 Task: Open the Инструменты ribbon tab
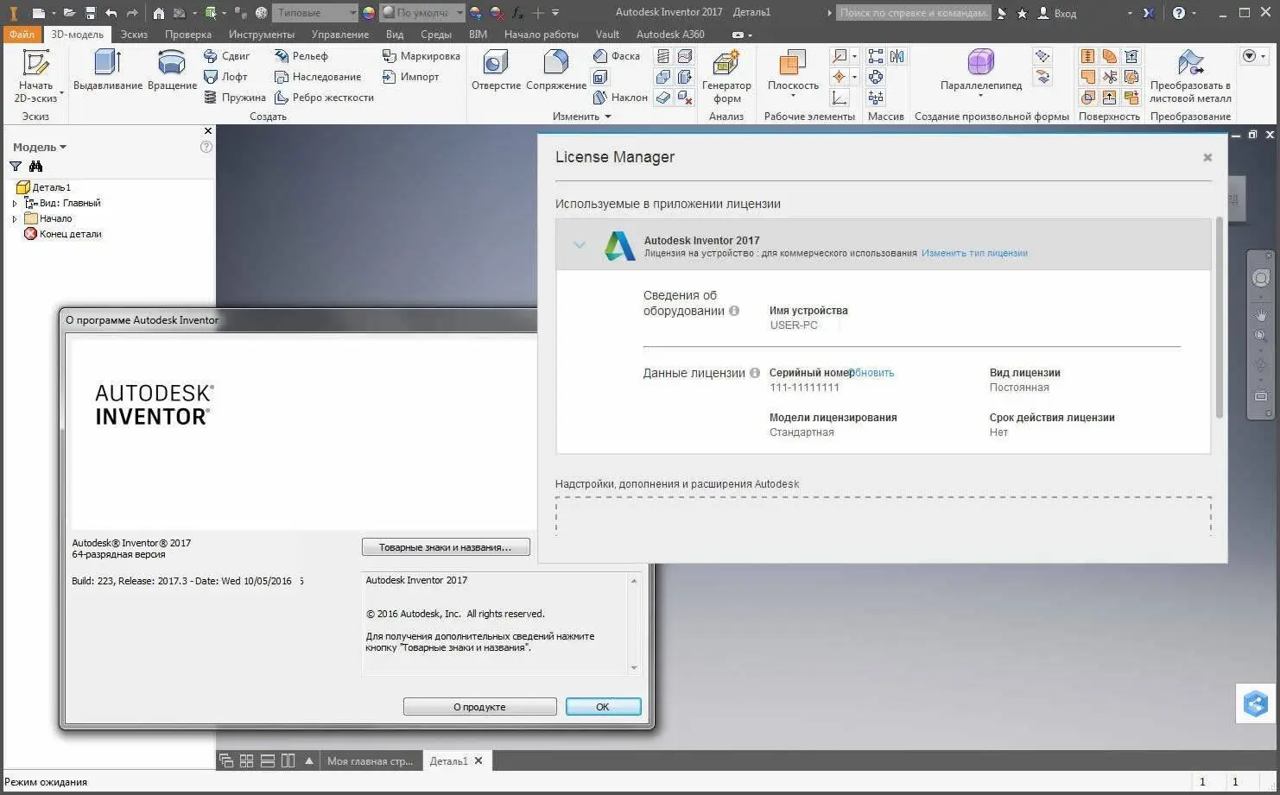click(262, 35)
